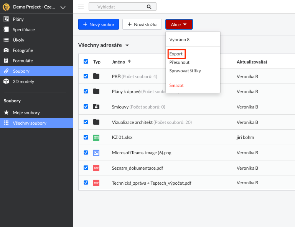Select the Soubory paperclip icon
Image resolution: width=295 pixels, height=227 pixels.
coord(6,71)
